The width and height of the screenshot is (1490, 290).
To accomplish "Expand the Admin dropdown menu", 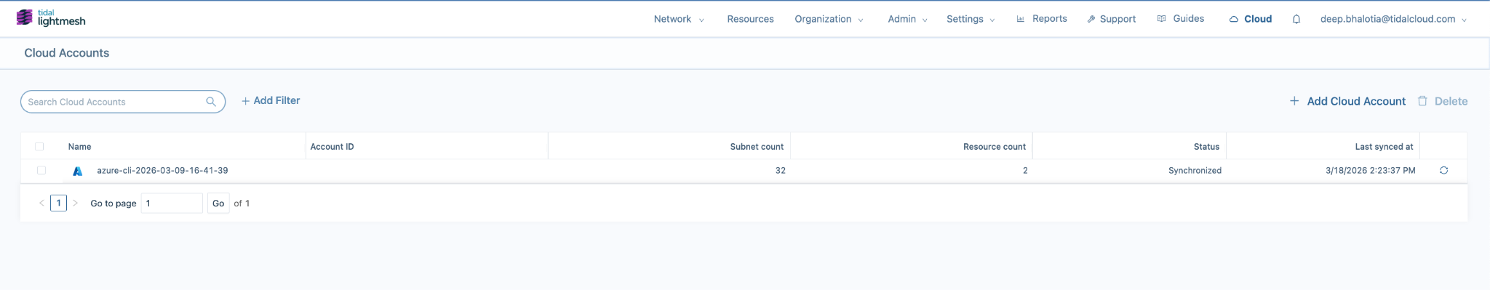I will click(x=907, y=19).
